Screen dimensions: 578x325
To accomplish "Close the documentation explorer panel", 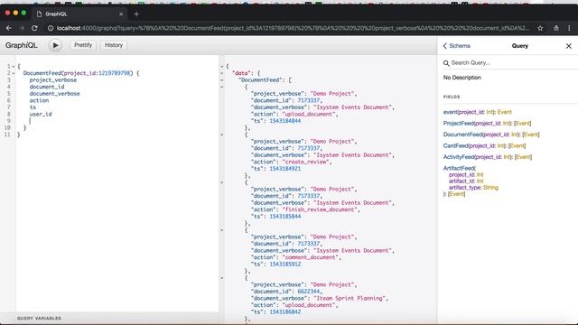I will pyautogui.click(x=568, y=46).
